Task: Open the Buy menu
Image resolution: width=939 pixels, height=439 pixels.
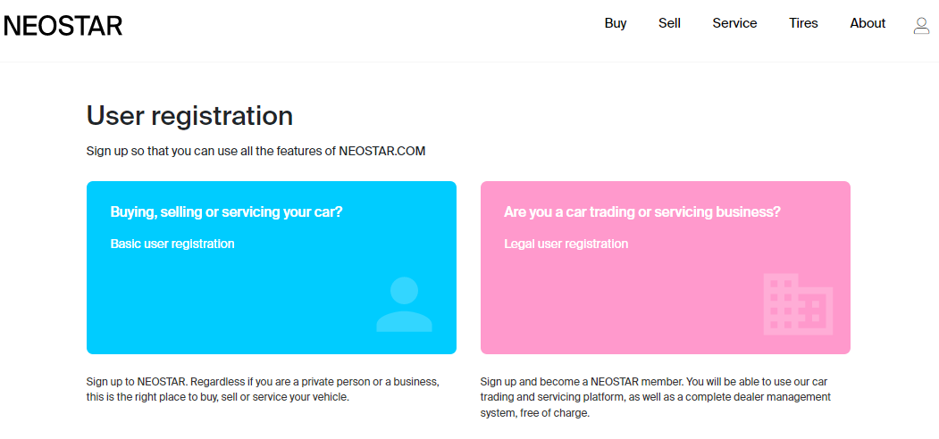Action: (615, 23)
